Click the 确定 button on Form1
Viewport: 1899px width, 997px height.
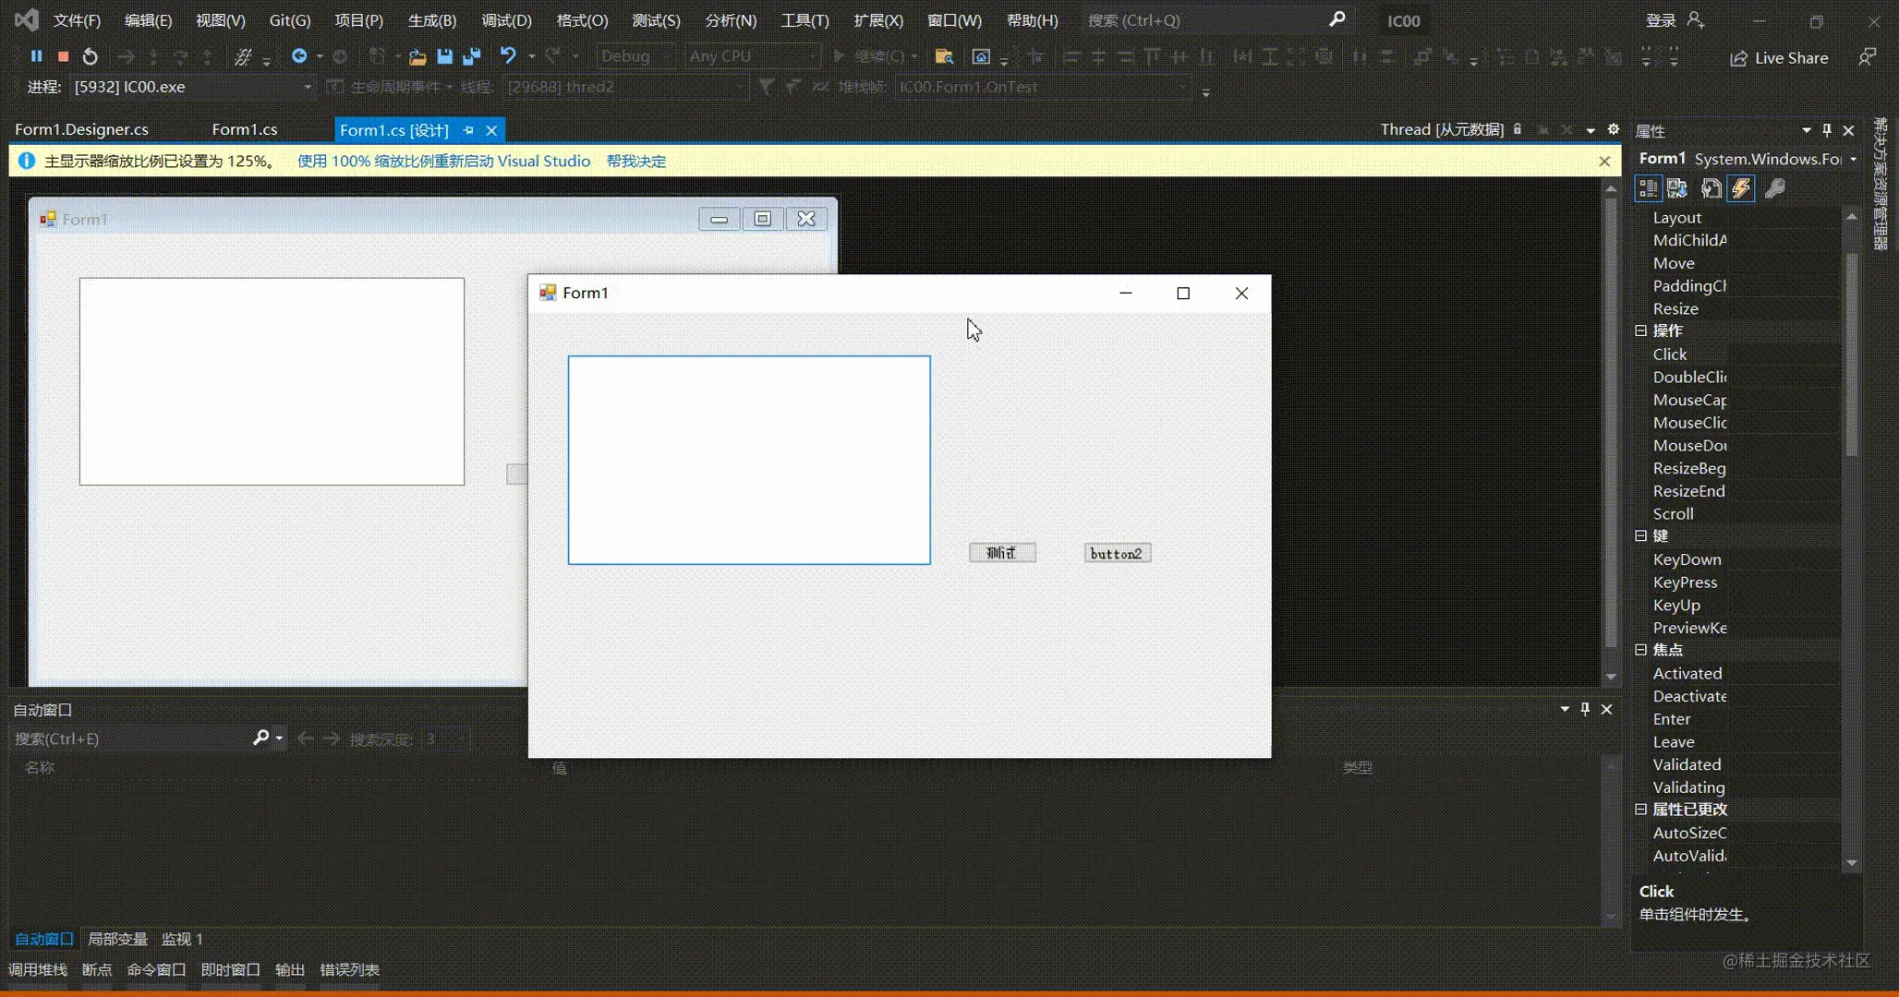1001,552
